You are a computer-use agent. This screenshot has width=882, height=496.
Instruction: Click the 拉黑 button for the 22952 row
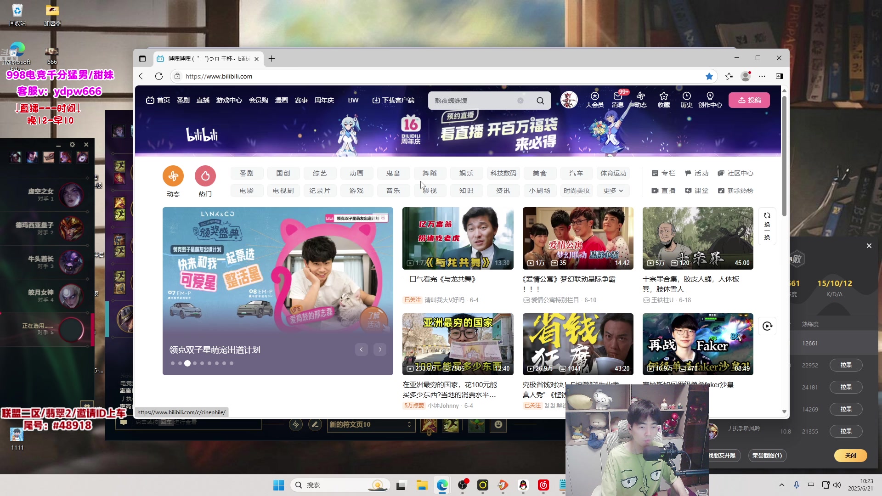tap(846, 365)
